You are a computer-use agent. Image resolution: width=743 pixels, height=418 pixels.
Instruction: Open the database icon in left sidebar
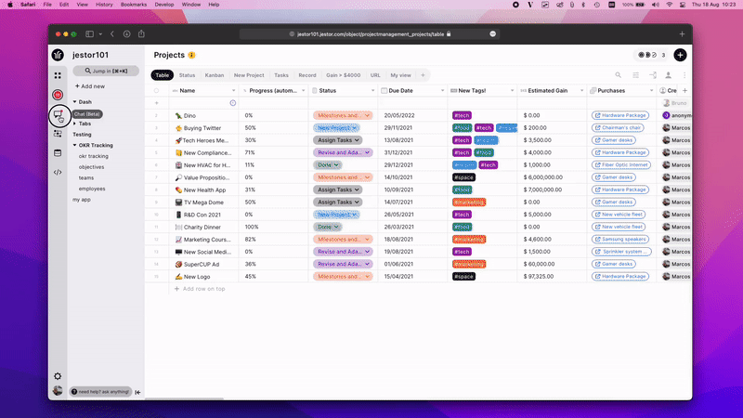pos(58,153)
